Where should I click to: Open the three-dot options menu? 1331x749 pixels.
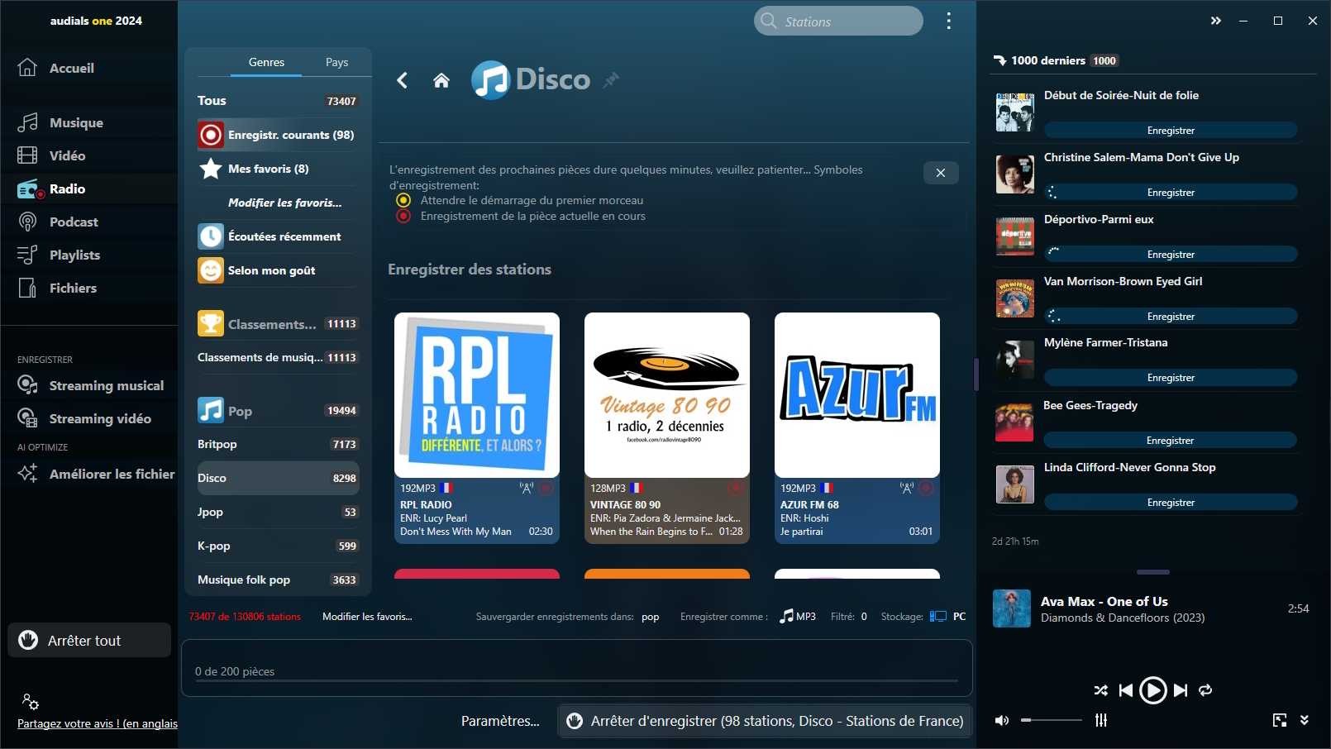pyautogui.click(x=948, y=21)
